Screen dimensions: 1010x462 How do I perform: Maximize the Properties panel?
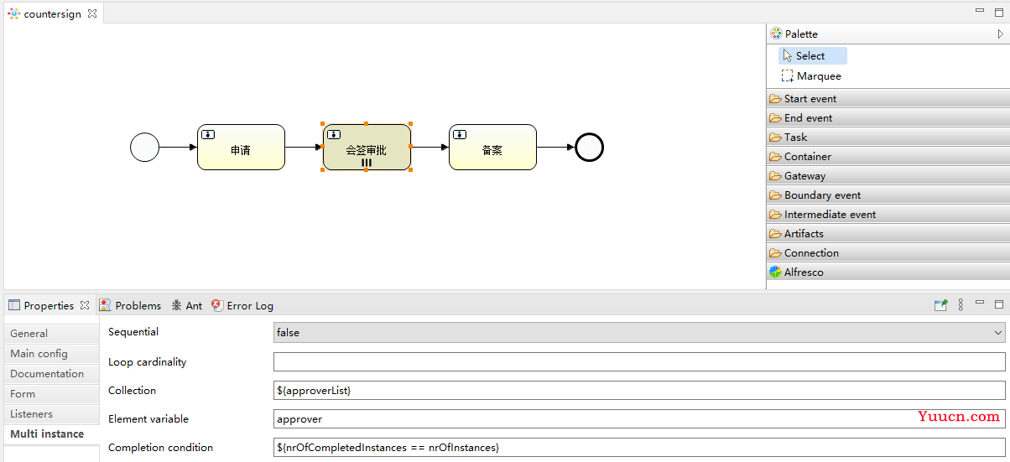click(x=998, y=305)
